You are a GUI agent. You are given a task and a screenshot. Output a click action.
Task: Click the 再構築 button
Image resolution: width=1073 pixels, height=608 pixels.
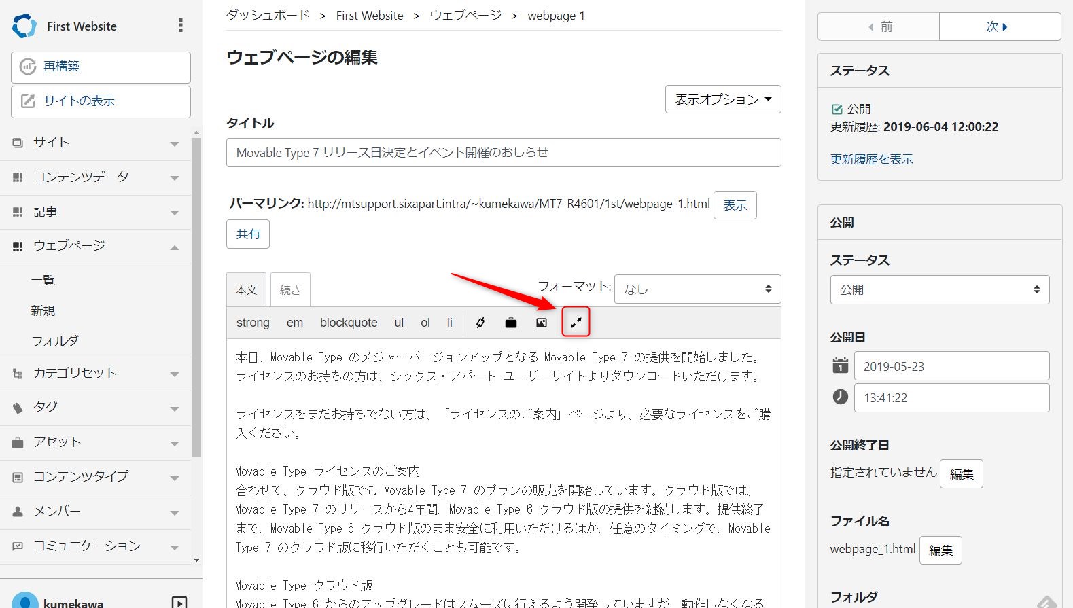pos(101,67)
